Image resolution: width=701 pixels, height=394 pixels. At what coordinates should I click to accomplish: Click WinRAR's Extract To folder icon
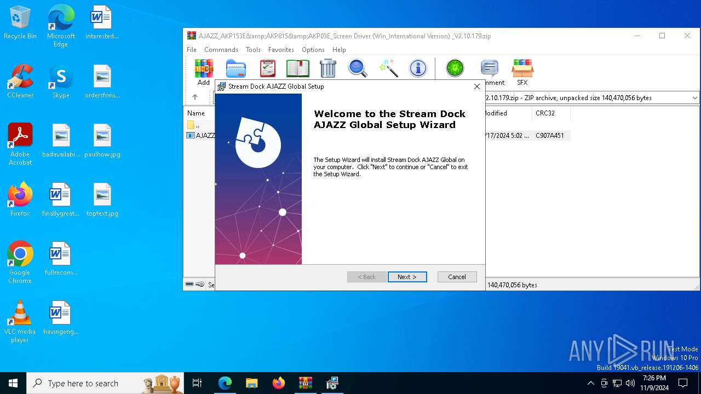coord(235,68)
